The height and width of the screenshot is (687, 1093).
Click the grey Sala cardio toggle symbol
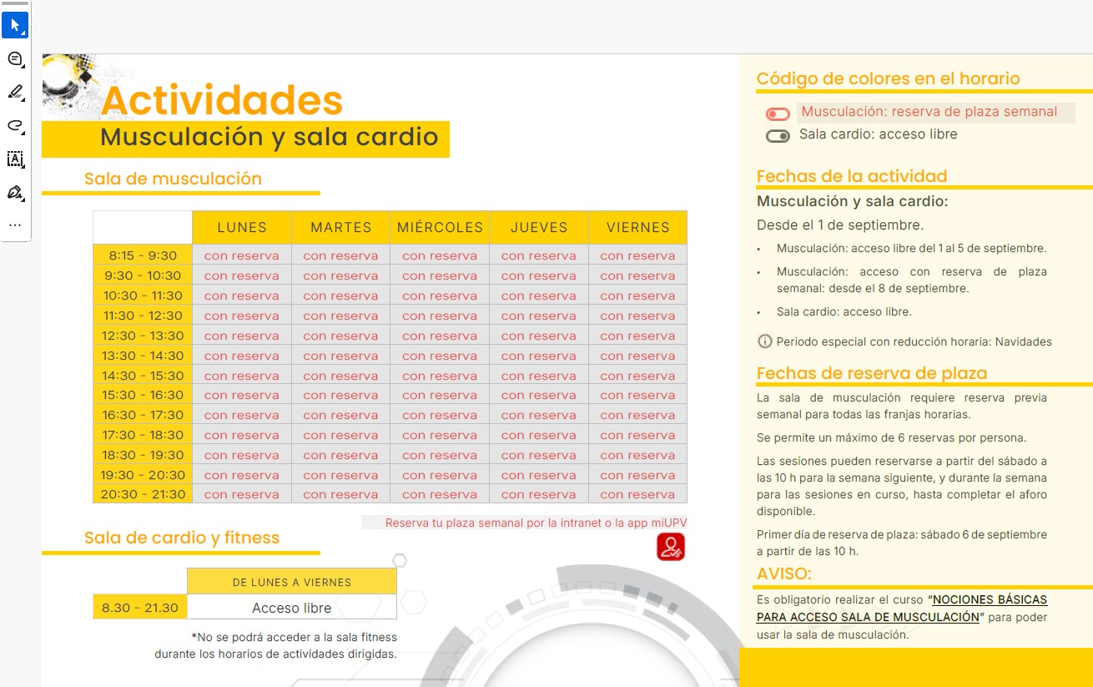click(x=778, y=136)
